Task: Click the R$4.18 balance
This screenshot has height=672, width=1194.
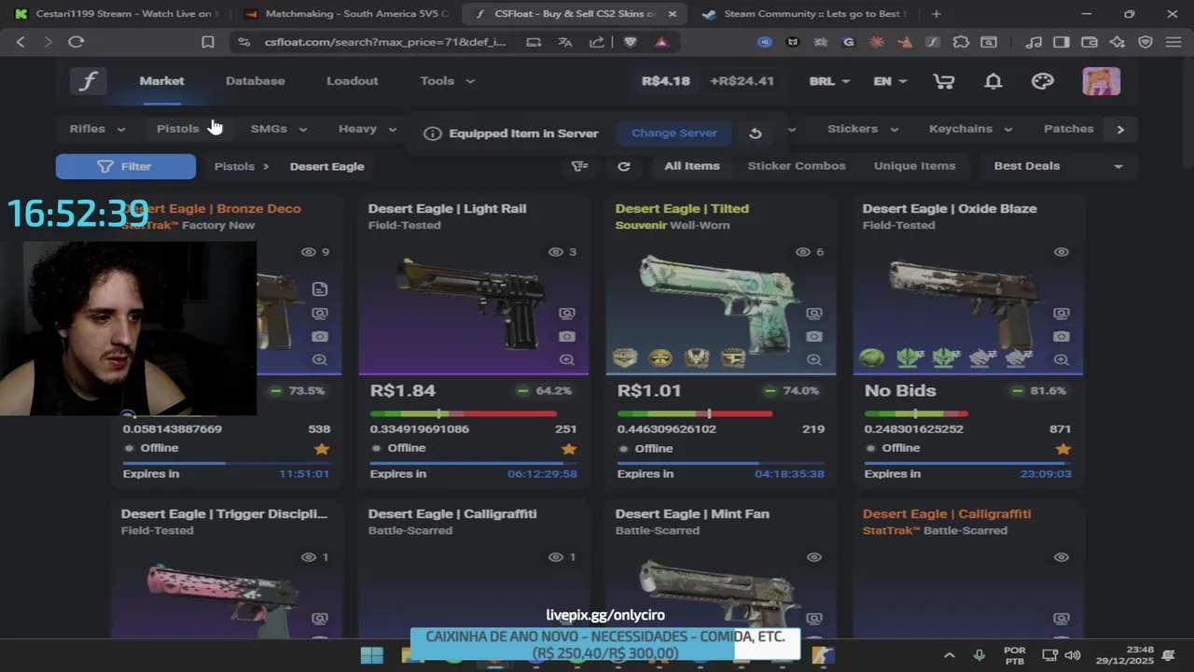Action: [666, 81]
